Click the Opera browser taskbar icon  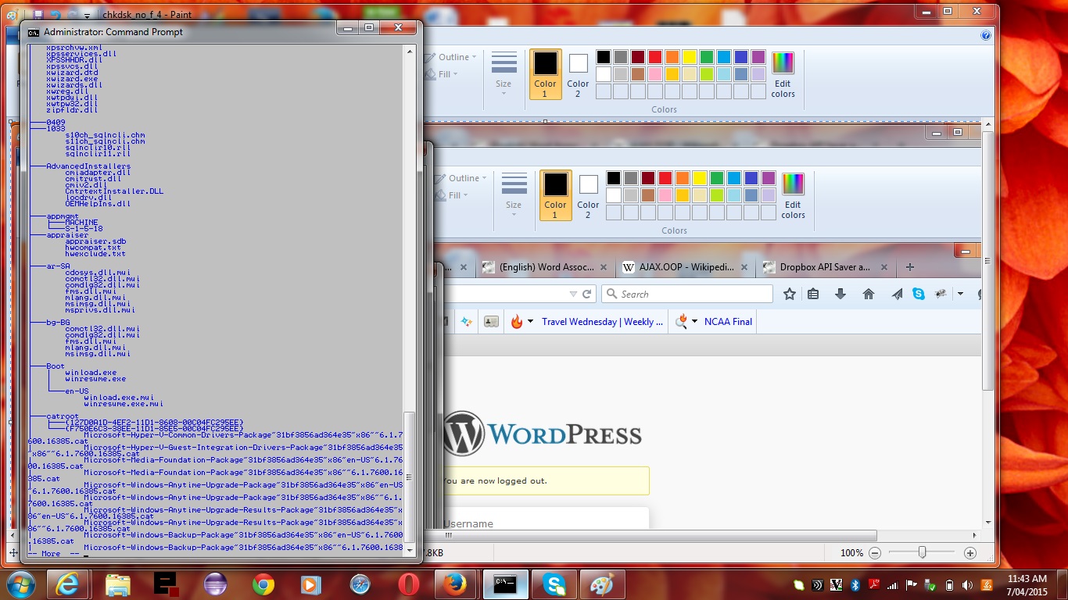408,584
